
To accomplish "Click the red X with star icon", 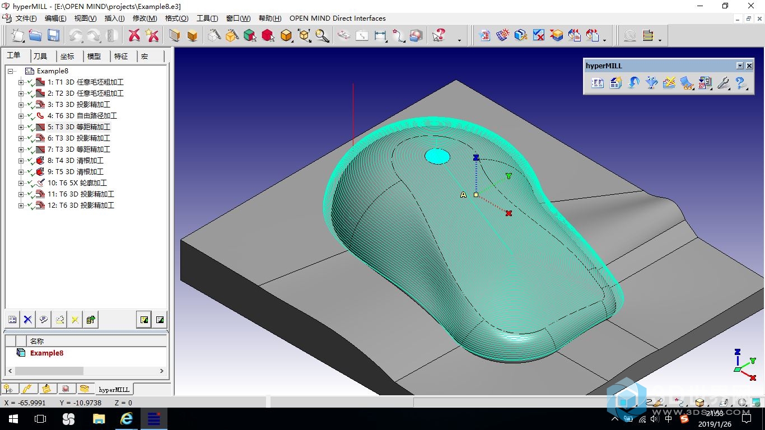I will click(152, 36).
